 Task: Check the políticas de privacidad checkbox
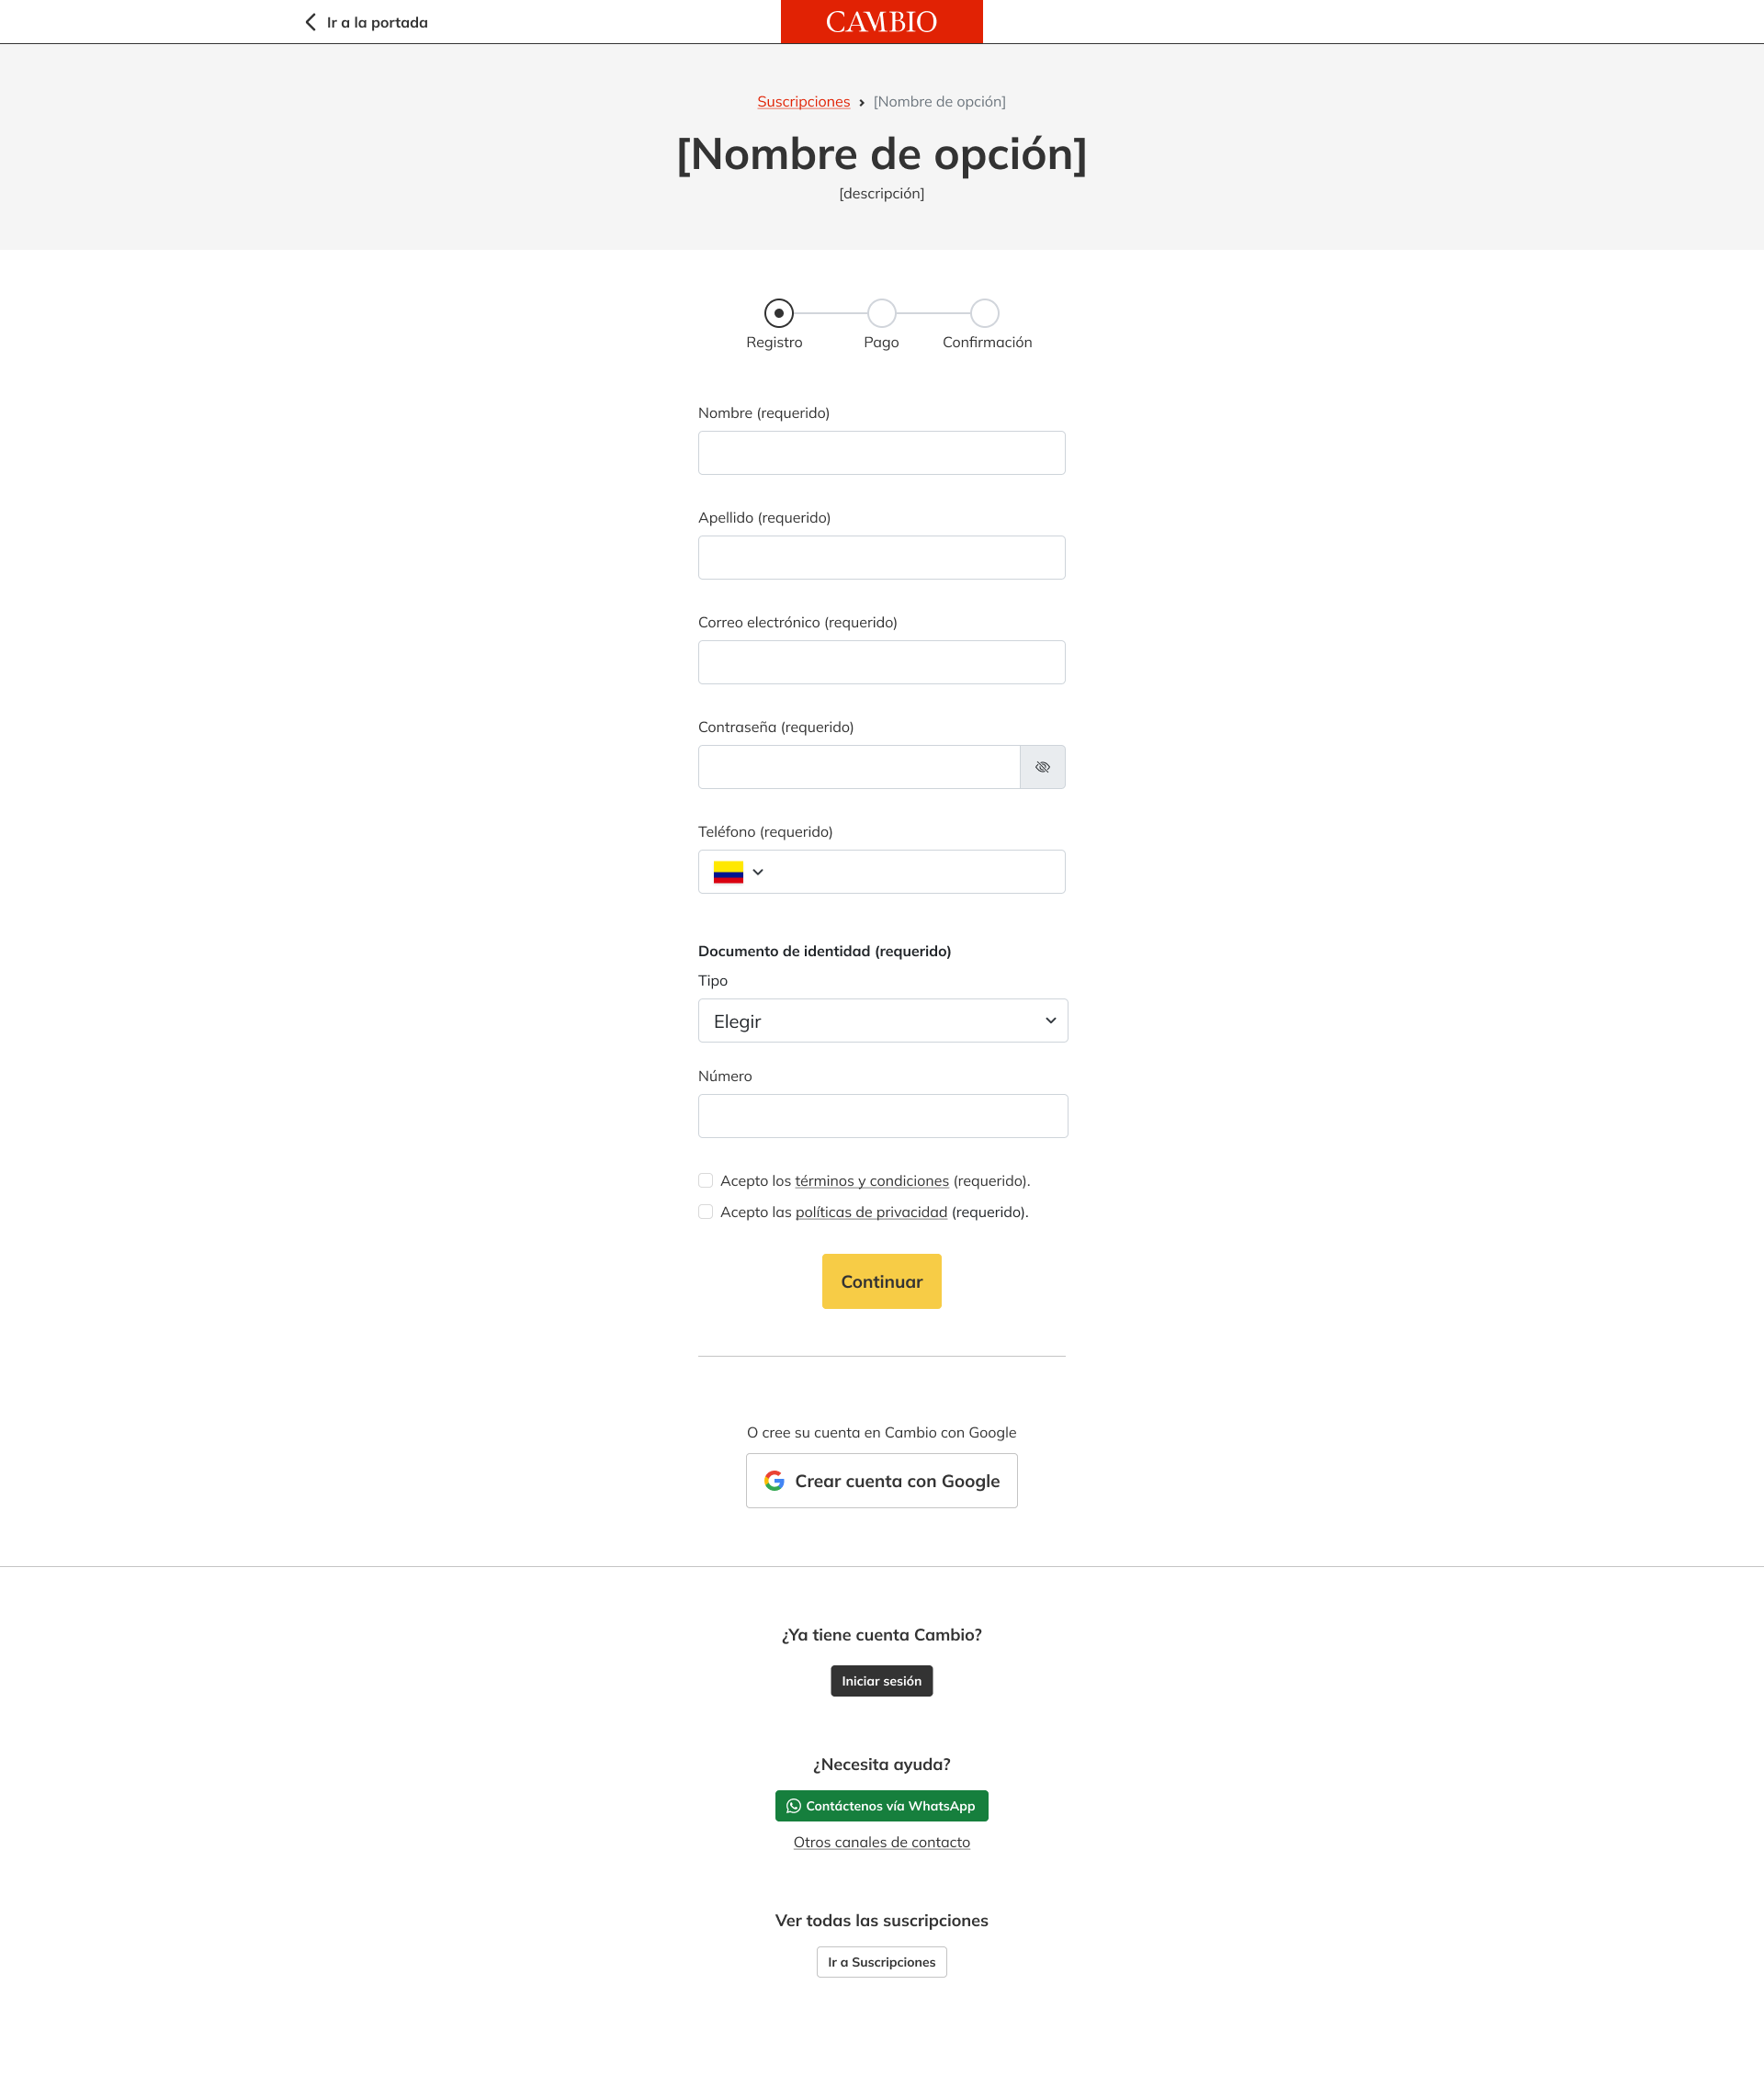pos(706,1212)
